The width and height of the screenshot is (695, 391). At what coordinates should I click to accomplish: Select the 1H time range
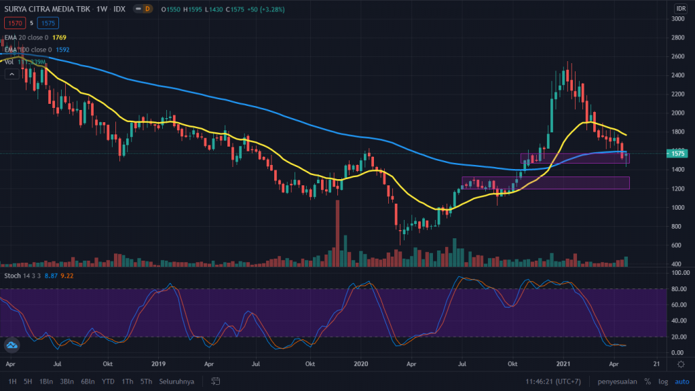(12, 381)
